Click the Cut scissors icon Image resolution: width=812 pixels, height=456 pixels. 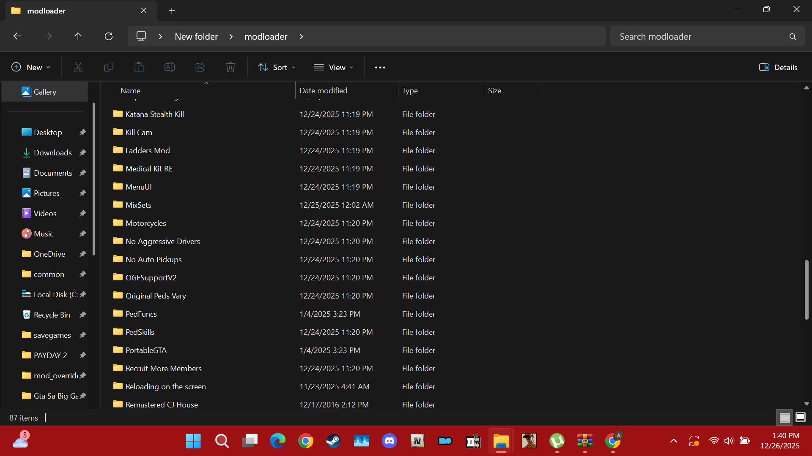(x=78, y=67)
